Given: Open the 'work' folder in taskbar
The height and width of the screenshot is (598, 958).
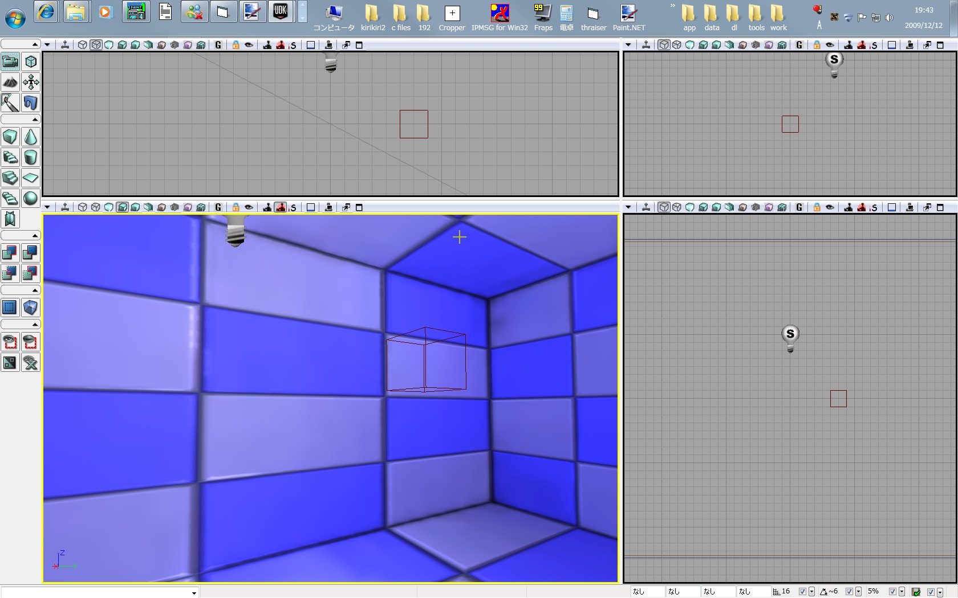Looking at the screenshot, I should pyautogui.click(x=778, y=17).
